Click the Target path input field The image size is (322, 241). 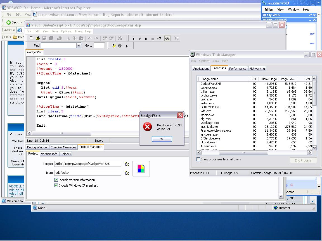point(88,164)
